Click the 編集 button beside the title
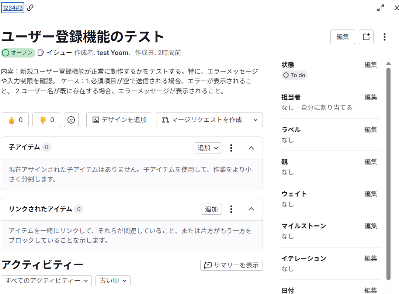Screen dimensions: 399x294 tap(343, 37)
